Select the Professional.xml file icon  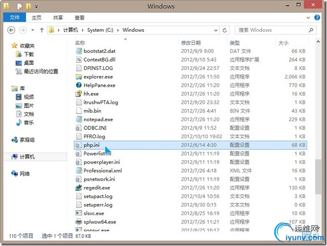click(79, 171)
